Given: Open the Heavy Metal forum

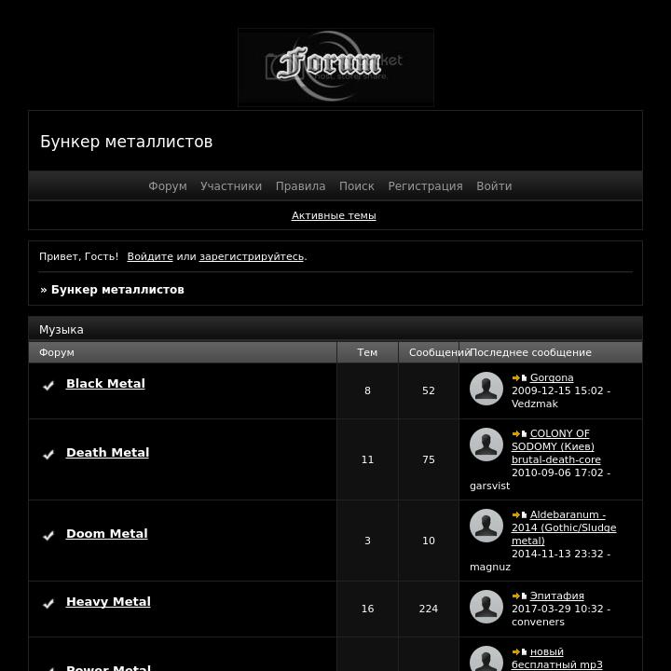Looking at the screenshot, I should pos(108,601).
